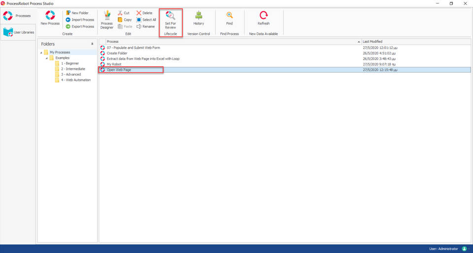Screen dimensions: 473x253
Task: Click the icon beside Create Folder
Action: click(x=102, y=53)
